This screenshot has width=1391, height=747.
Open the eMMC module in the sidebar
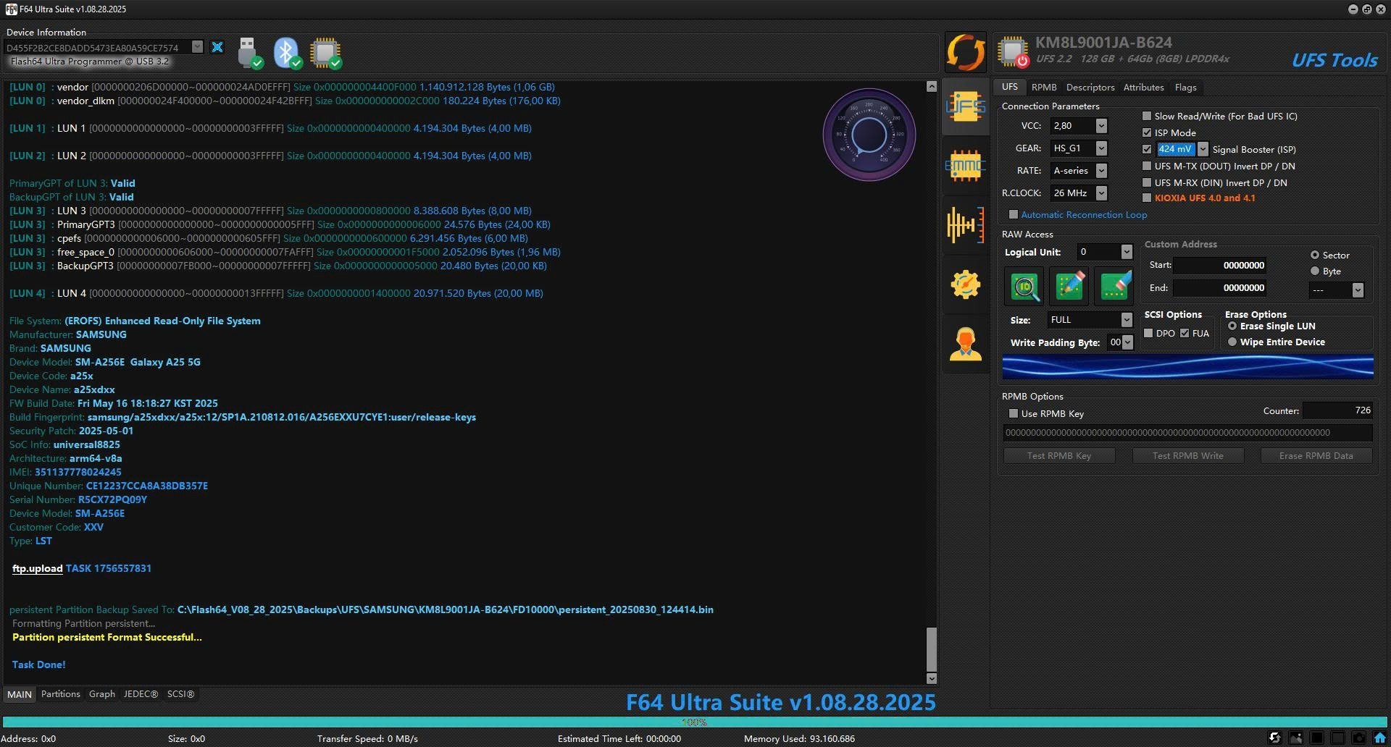966,166
